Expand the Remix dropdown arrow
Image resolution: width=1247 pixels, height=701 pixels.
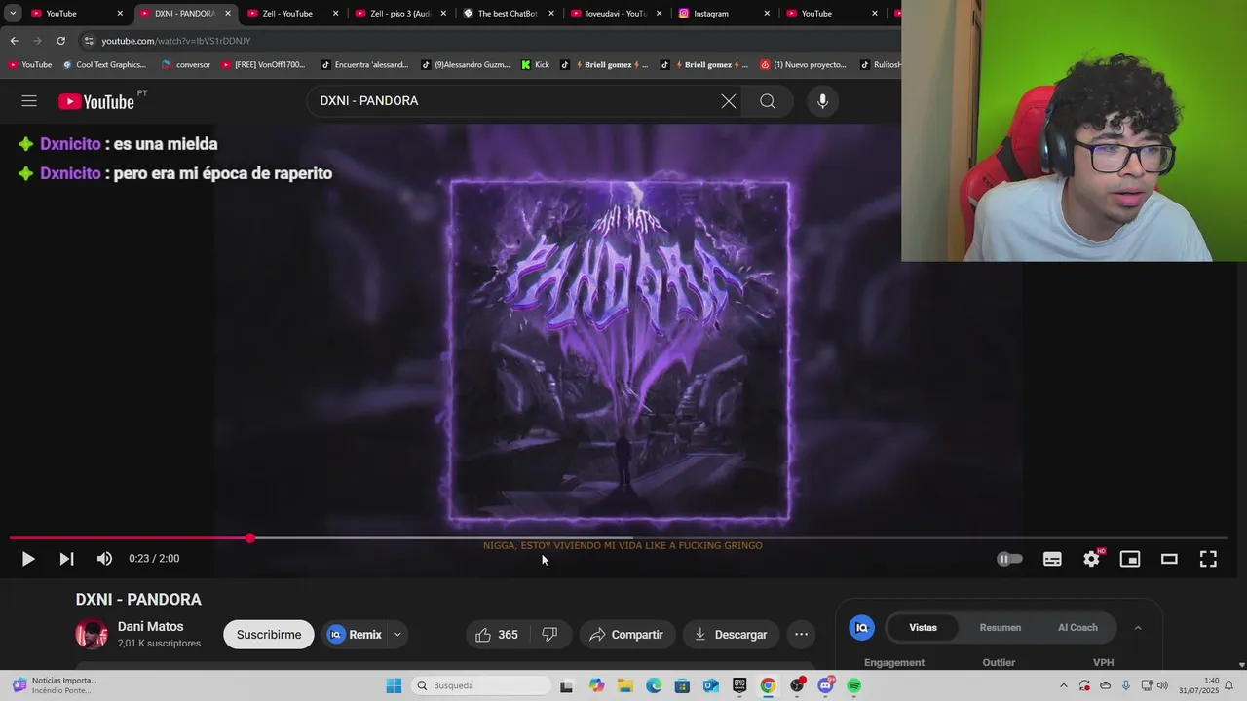click(x=397, y=635)
